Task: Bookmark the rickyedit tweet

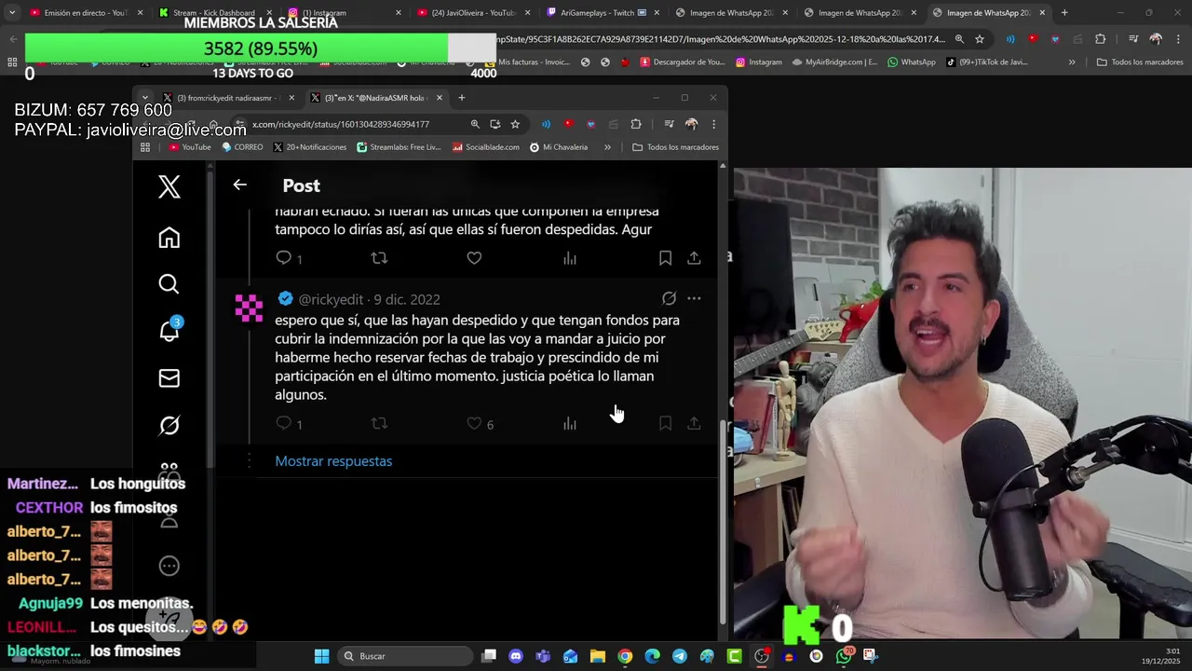Action: click(x=665, y=423)
